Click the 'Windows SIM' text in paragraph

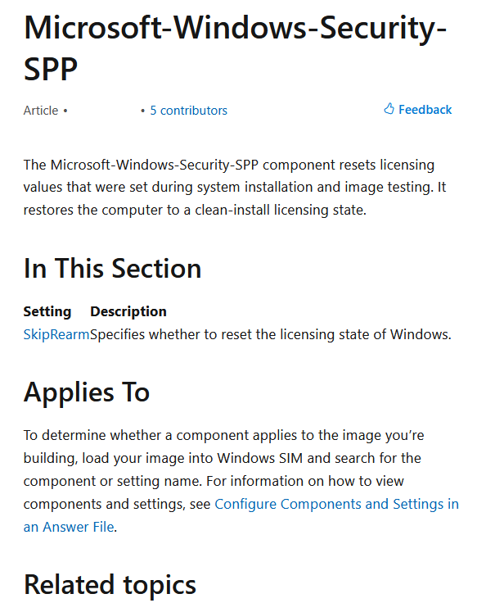click(x=260, y=458)
